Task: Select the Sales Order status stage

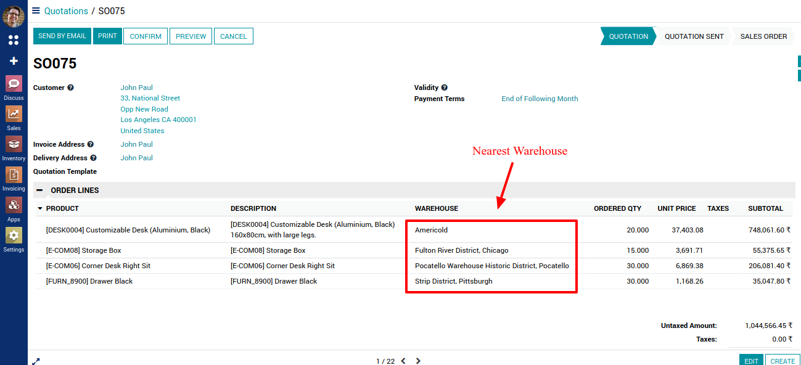Action: point(763,36)
